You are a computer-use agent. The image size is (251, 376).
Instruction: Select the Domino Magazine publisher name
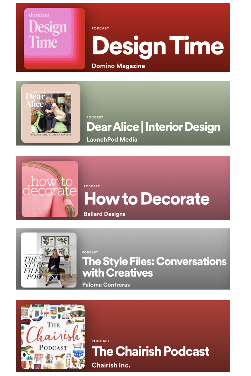[118, 66]
